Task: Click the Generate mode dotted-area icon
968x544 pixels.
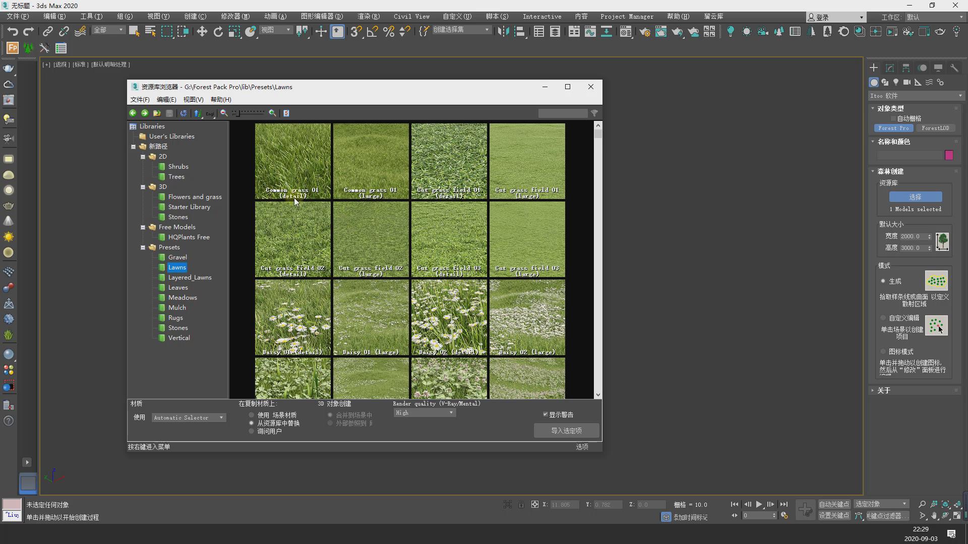Action: (x=936, y=281)
